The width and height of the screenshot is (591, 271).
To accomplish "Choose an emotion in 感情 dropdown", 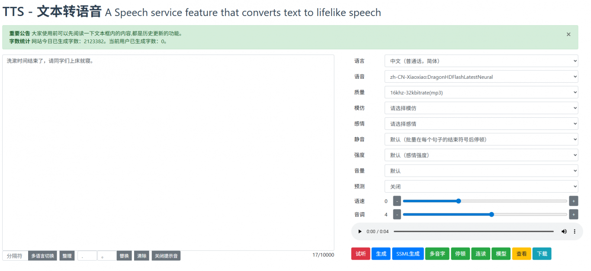I will point(481,124).
